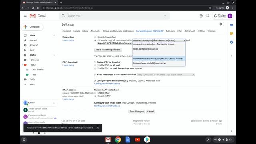Switch to the Labels tab

76,31
